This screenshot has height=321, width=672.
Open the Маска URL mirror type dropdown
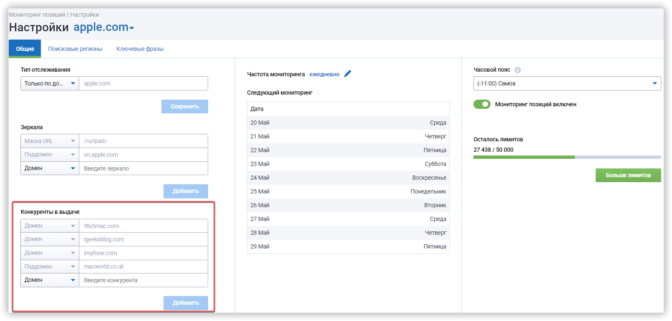pyautogui.click(x=50, y=141)
